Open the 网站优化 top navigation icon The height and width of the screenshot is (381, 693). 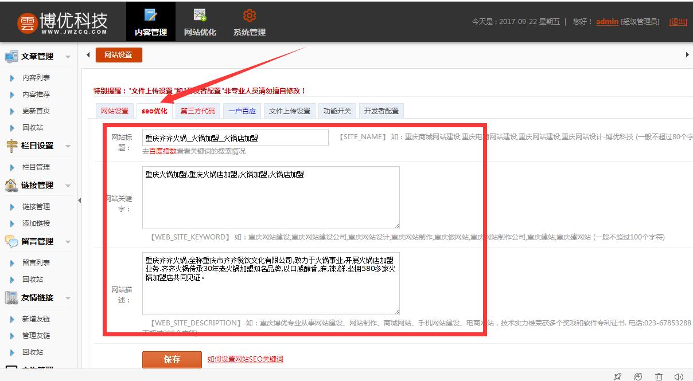coord(200,15)
